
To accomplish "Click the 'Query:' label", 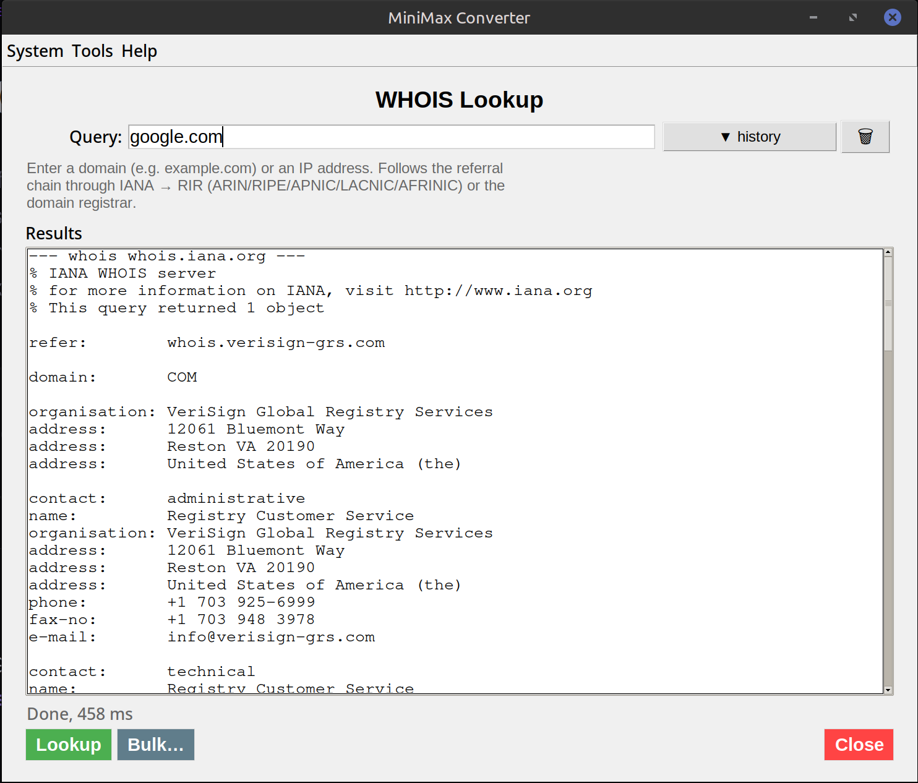I will [x=96, y=137].
